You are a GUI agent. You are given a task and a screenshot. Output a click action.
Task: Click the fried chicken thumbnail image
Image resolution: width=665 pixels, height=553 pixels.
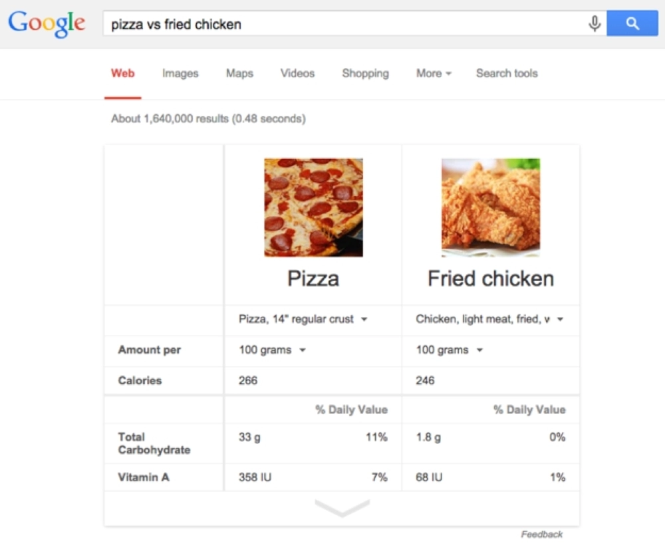(491, 207)
